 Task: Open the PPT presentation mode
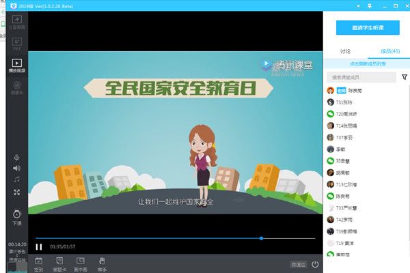[x=17, y=44]
